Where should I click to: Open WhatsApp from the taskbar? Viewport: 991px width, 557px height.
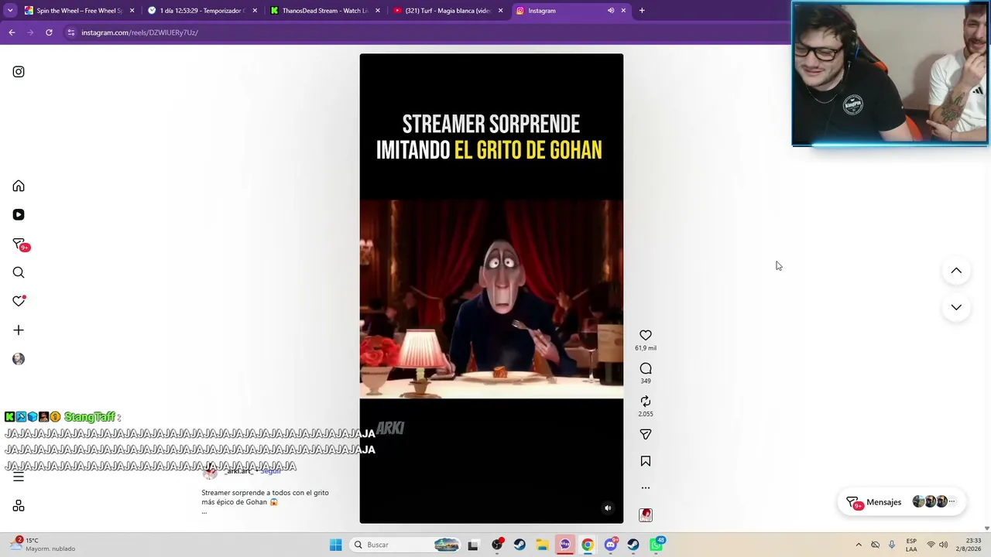click(x=657, y=545)
